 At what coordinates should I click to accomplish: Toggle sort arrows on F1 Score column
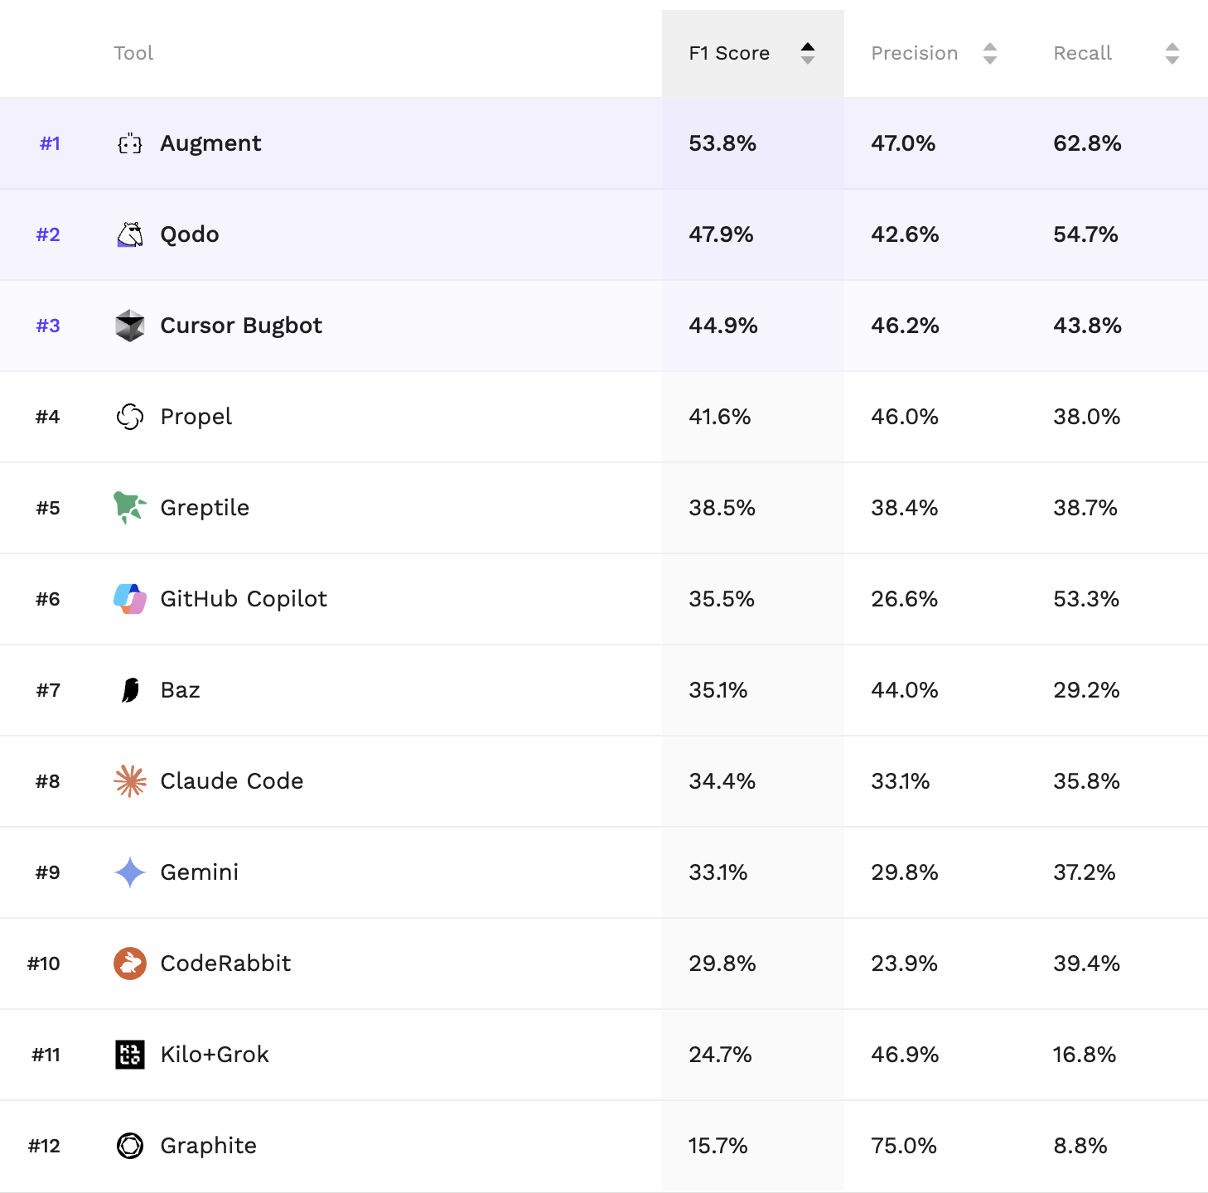[808, 54]
